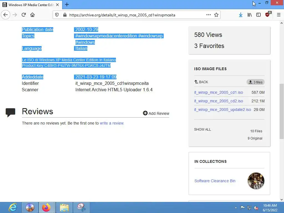Click the Italian language link
284x213 pixels.
pos(81,48)
